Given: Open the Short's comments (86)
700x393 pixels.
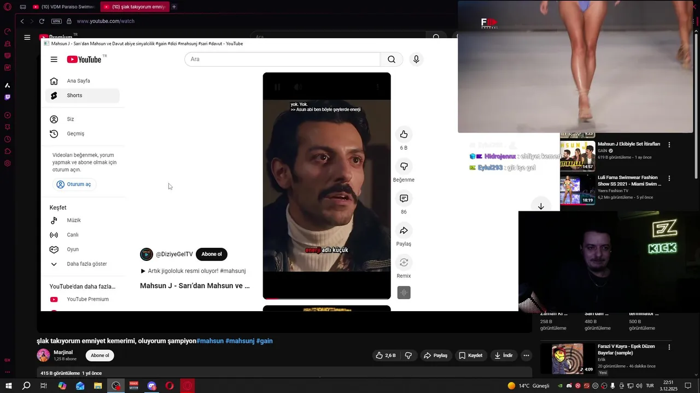Looking at the screenshot, I should (404, 198).
